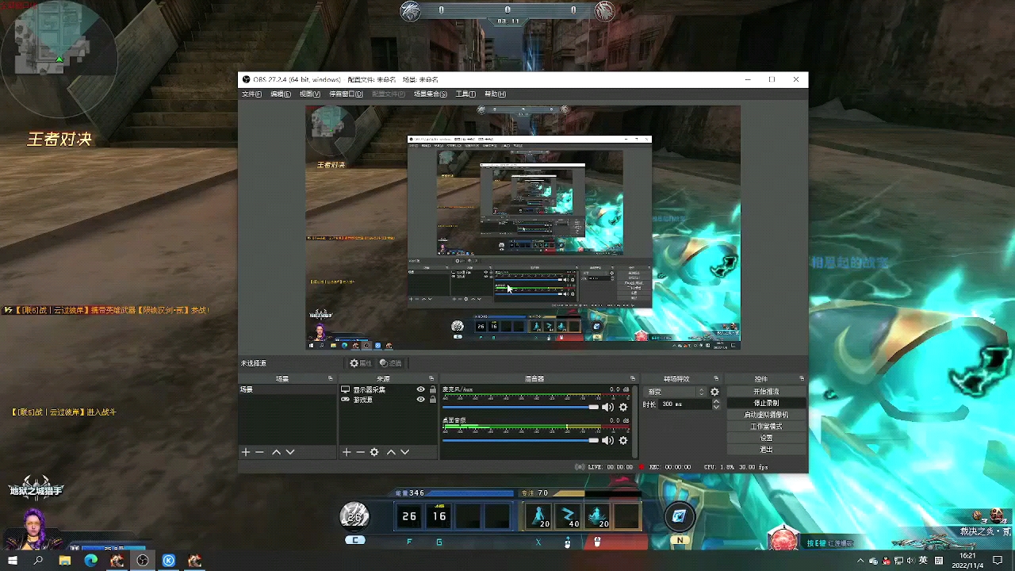The height and width of the screenshot is (571, 1015).
Task: Toggle the lock on 游戏源 source
Action: click(432, 400)
